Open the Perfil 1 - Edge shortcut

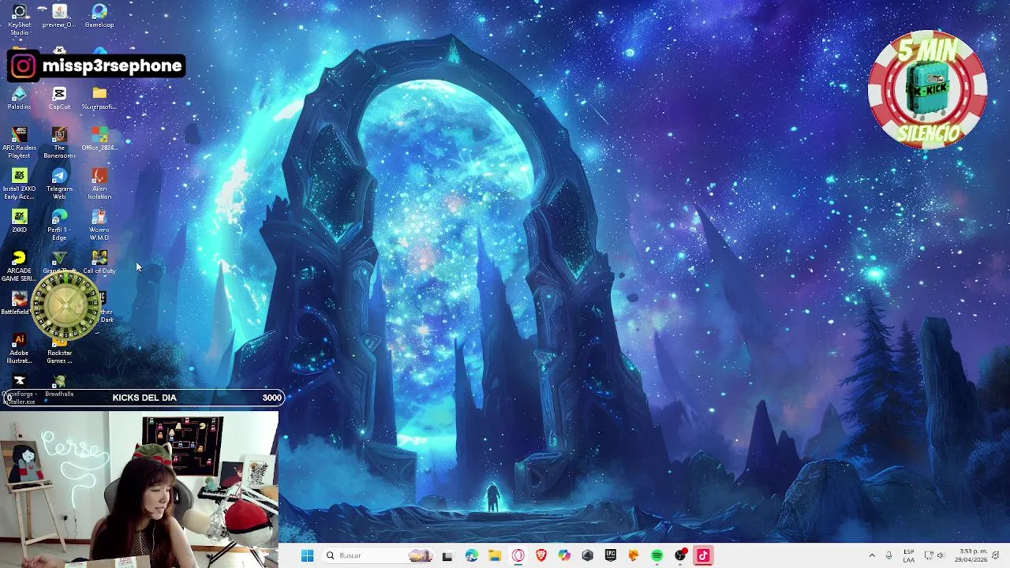(x=59, y=225)
